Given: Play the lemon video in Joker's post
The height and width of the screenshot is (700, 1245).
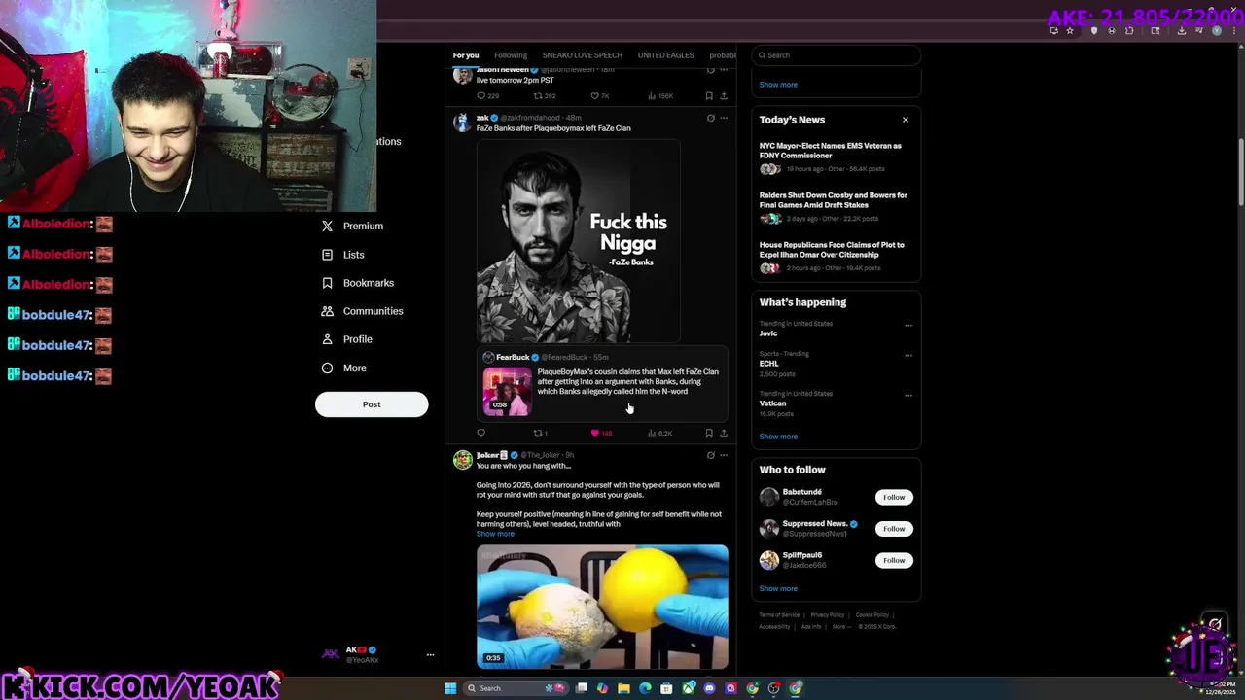Looking at the screenshot, I should [602, 607].
